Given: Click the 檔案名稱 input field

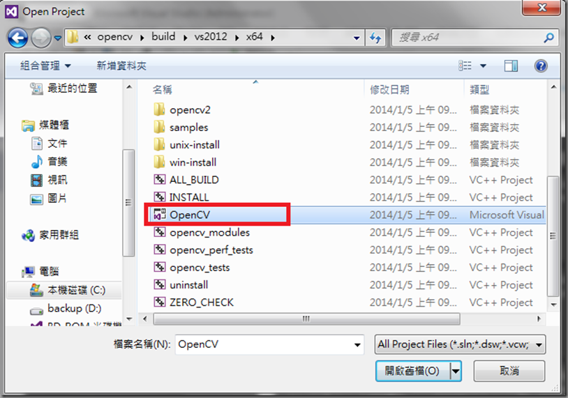Looking at the screenshot, I should point(269,344).
